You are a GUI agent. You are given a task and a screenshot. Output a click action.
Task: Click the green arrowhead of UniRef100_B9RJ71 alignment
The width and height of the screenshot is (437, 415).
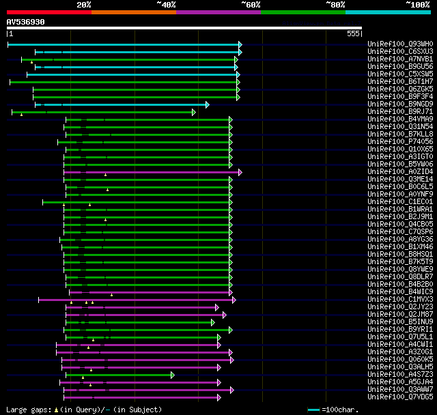click(x=194, y=112)
